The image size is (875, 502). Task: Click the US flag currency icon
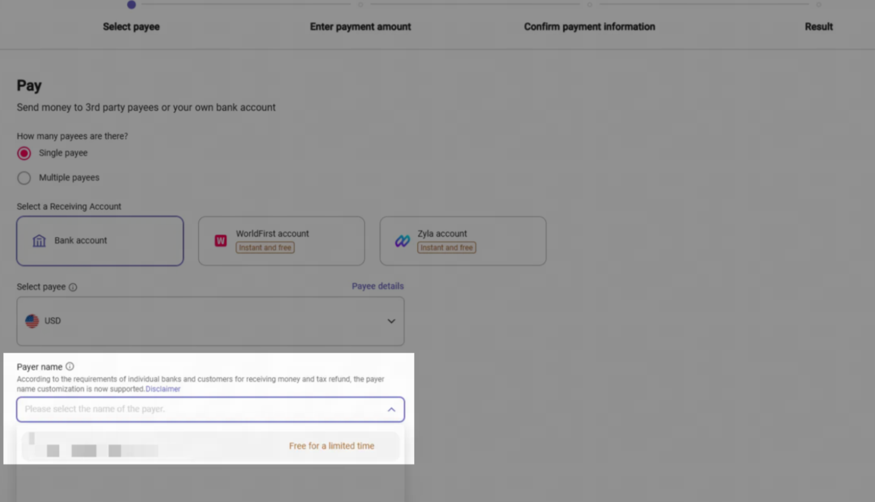point(32,321)
